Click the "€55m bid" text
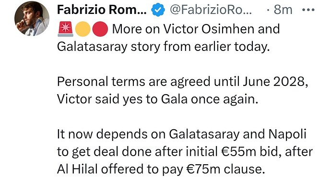331x183 pixels. coord(251,152)
